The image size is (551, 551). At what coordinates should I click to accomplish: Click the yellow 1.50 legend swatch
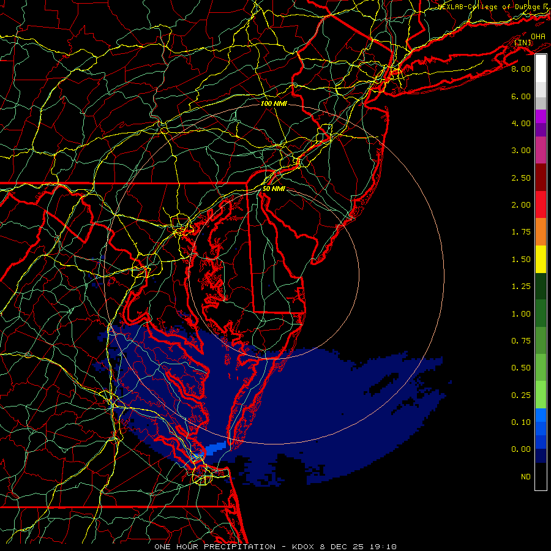click(541, 259)
